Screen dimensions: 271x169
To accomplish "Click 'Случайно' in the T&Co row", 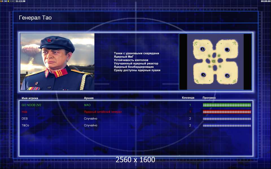I will click(91, 125).
